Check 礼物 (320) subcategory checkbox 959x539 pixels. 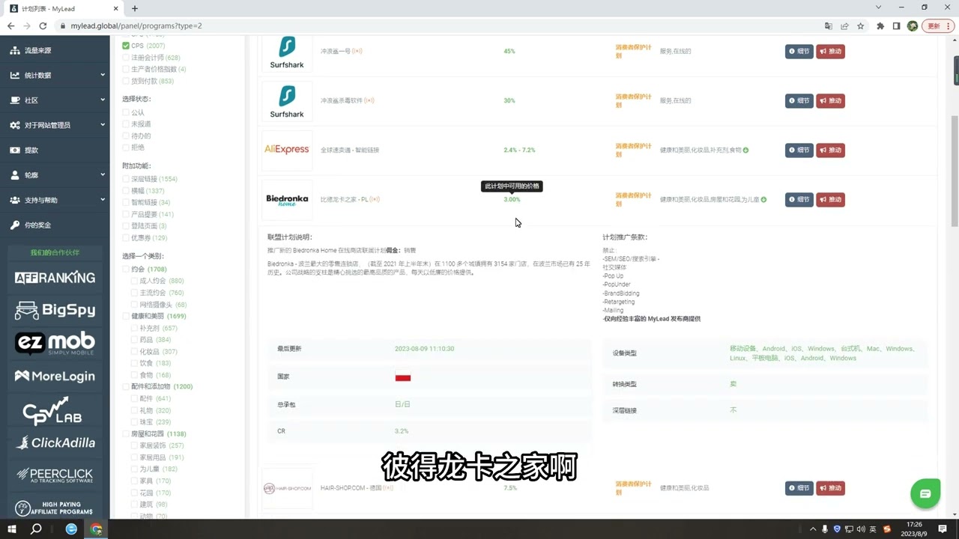(x=135, y=410)
